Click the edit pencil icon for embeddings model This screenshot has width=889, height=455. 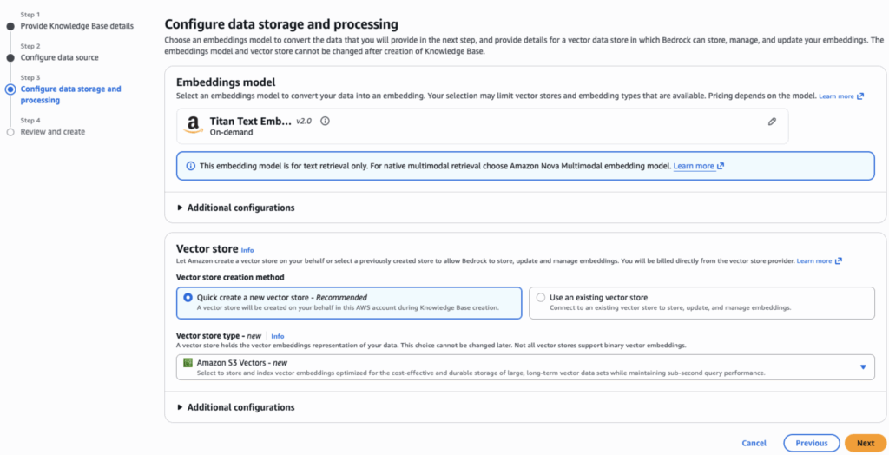[772, 122]
